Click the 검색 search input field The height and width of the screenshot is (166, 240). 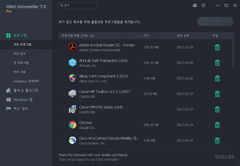78,5
